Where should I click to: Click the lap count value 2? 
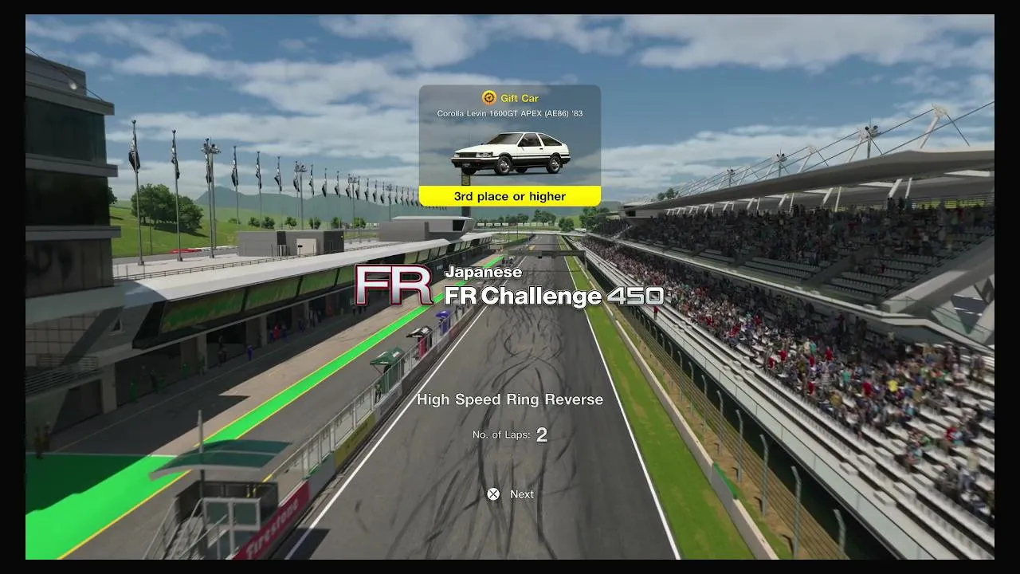[542, 434]
